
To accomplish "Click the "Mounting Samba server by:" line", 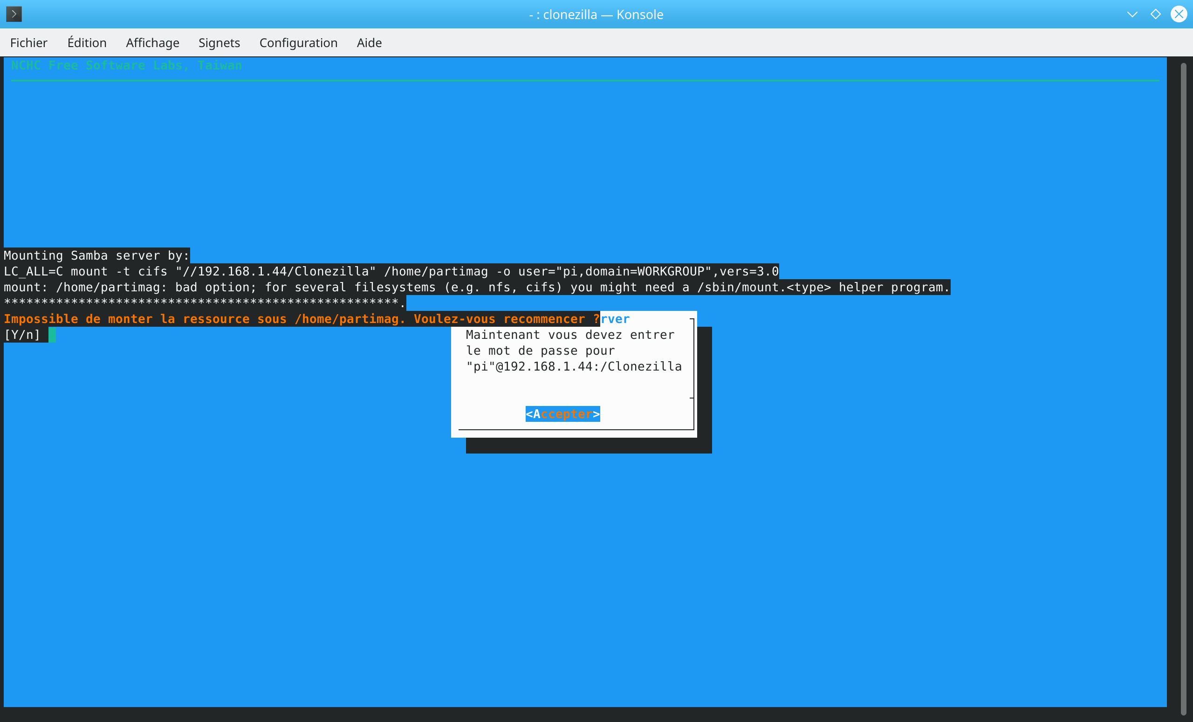I will pos(97,255).
